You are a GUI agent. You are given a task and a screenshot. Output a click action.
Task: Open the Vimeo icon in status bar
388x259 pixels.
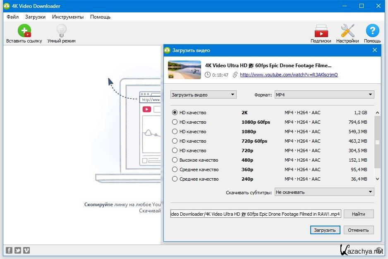[26, 250]
